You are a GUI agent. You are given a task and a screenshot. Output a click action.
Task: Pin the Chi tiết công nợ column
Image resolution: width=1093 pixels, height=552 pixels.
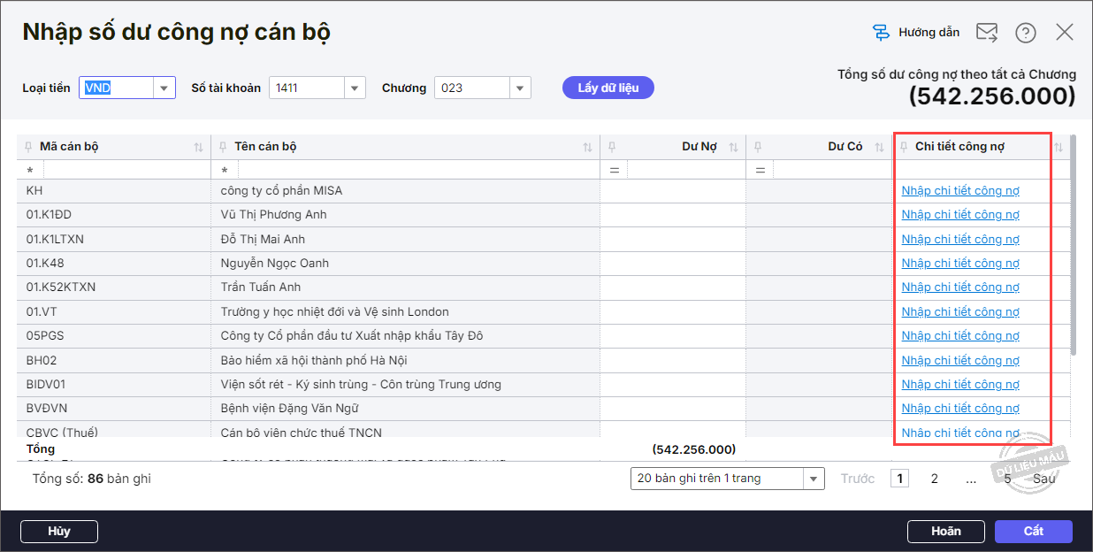pos(904,147)
